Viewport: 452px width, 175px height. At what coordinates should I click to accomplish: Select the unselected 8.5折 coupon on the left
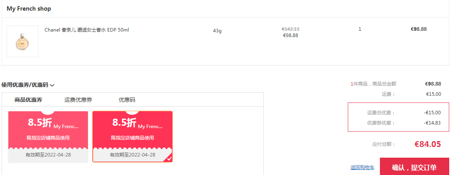click(x=48, y=136)
